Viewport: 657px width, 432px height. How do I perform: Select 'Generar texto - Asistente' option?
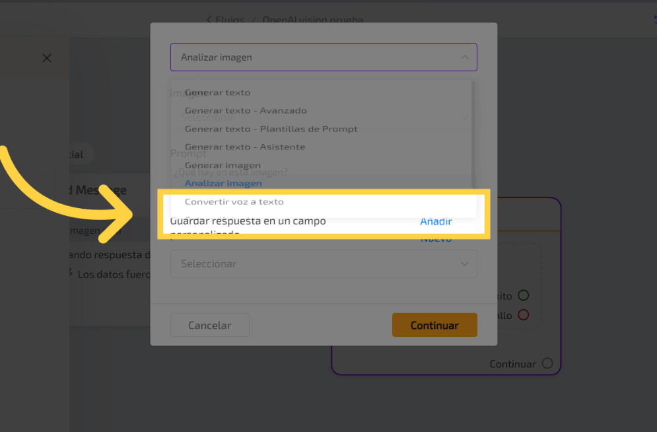(x=245, y=147)
